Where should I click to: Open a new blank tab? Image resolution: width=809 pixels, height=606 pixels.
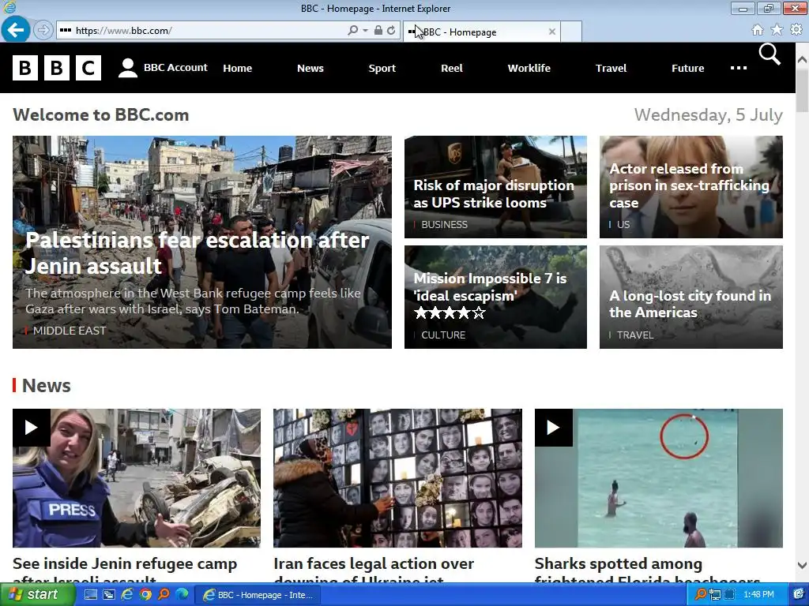click(x=571, y=32)
